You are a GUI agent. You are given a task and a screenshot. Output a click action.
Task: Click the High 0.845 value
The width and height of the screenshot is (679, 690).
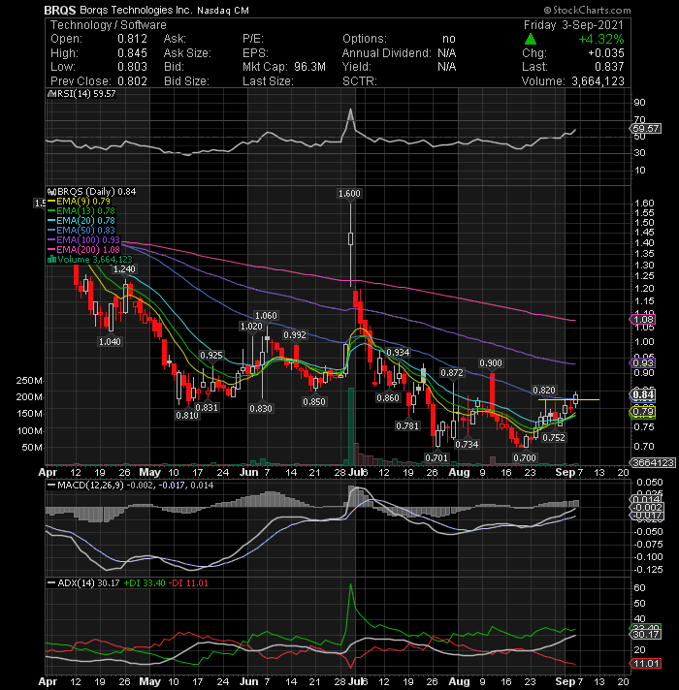coord(132,53)
